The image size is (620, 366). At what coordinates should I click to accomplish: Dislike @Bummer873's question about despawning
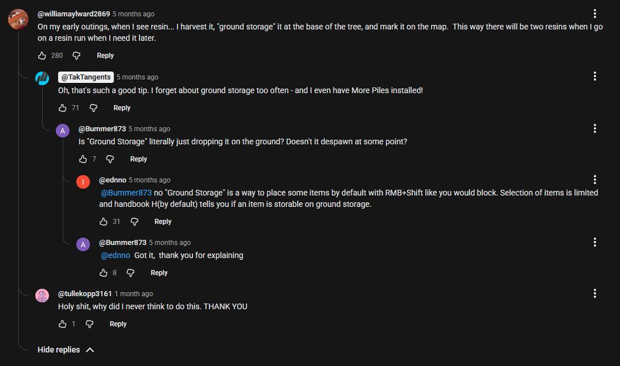110,159
